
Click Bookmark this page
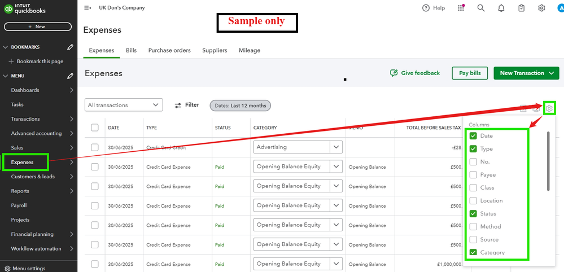click(x=36, y=62)
